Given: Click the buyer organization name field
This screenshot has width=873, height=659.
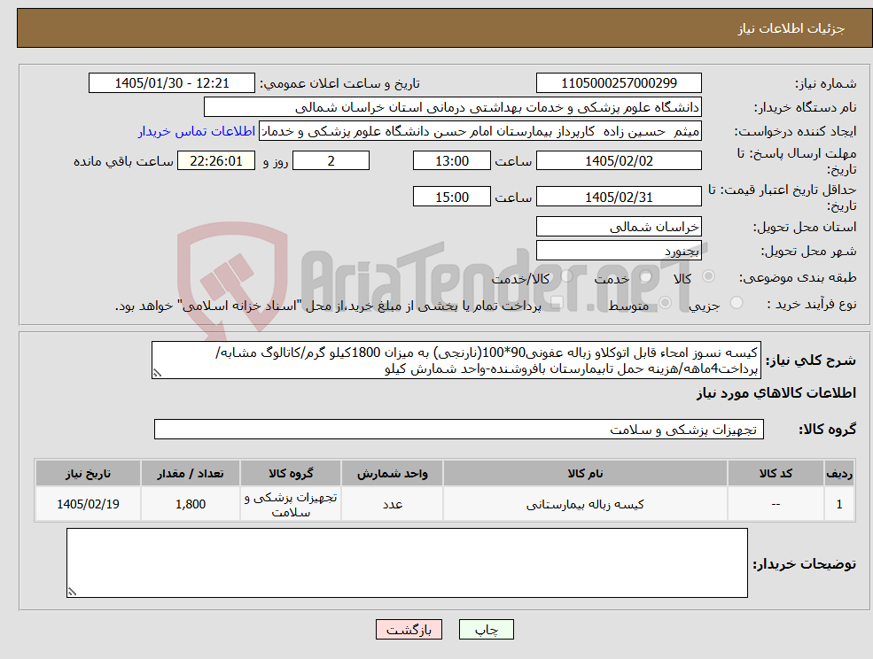Looking at the screenshot, I should [x=453, y=107].
